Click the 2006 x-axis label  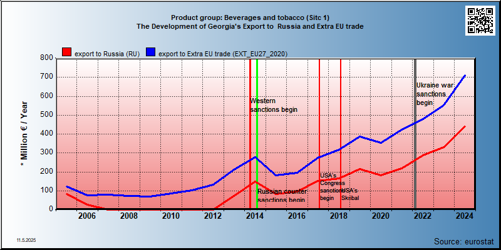pyautogui.click(x=87, y=216)
